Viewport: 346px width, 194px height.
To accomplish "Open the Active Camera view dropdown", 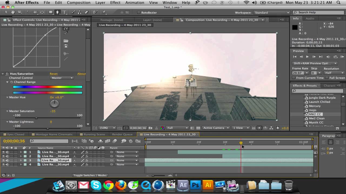I will (216, 128).
